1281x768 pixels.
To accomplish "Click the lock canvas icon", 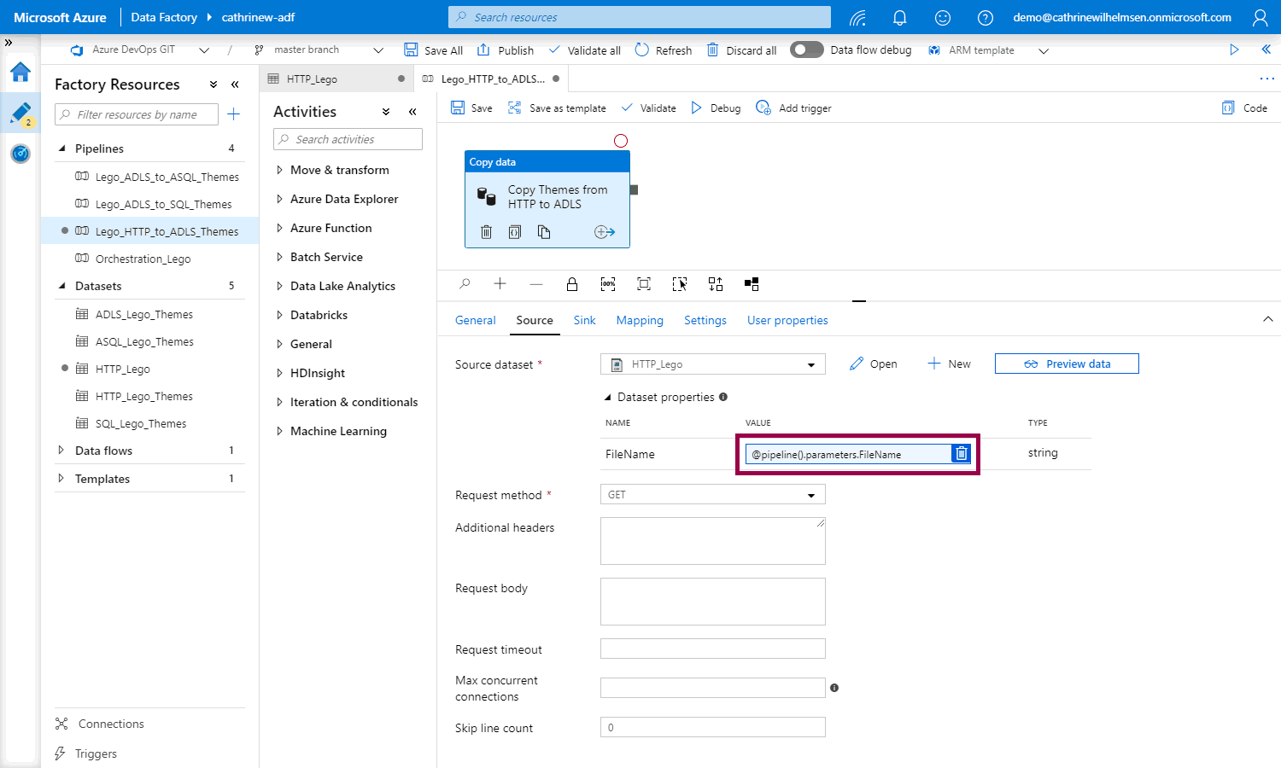I will tap(572, 284).
